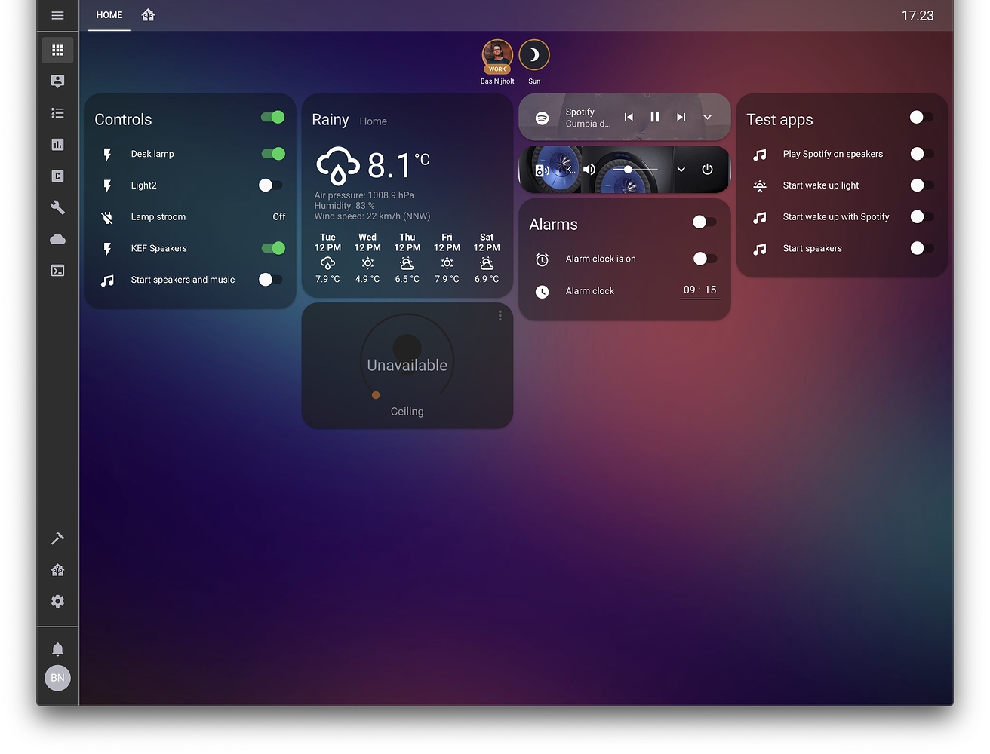Image resolution: width=990 pixels, height=754 pixels.
Task: Enable the Alarm clock is on switch
Action: click(705, 259)
